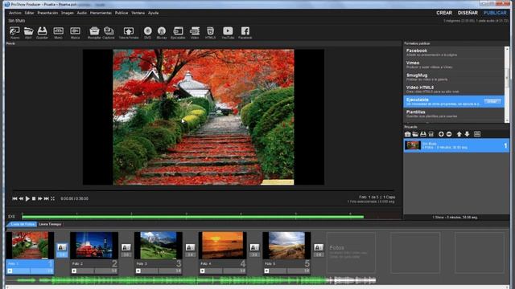Image resolution: width=515 pixels, height=289 pixels.
Task: Select Foto 4 sunset slide thumbnail
Action: coord(222,245)
